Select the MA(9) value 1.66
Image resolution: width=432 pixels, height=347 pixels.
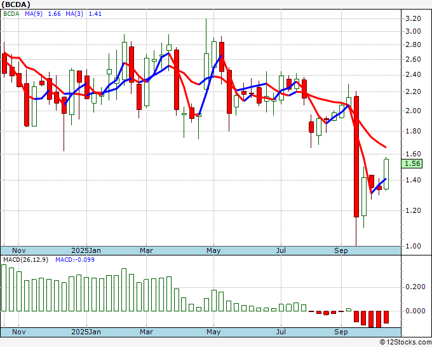tap(54, 14)
